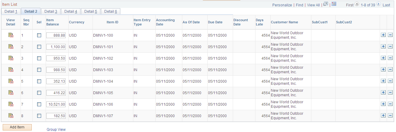Image resolution: width=396 pixels, height=132 pixels.
Task: Switch to the Detail 3 tab
Action: (x=51, y=12)
